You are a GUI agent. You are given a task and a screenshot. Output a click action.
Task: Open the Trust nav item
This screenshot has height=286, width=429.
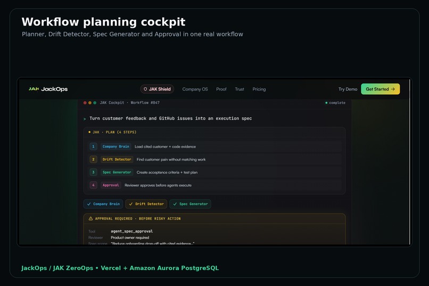pos(240,89)
